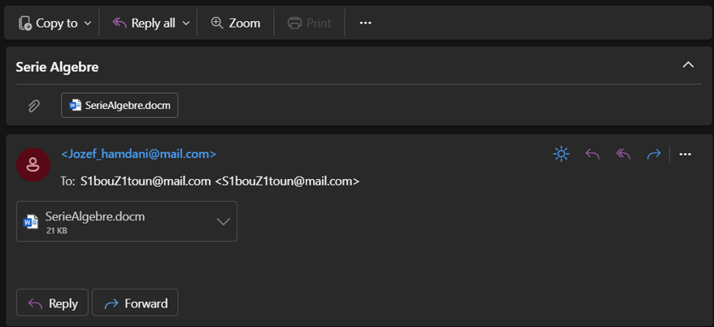Screen dimensions: 714x327
Task: Click the Print button
Action: (x=310, y=23)
